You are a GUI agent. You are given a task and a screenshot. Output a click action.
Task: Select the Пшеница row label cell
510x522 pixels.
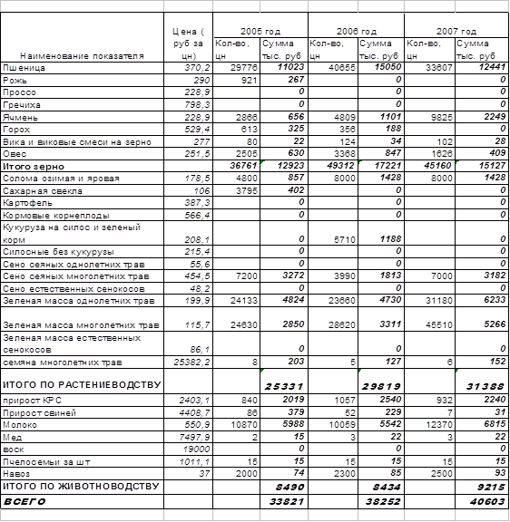coord(82,68)
